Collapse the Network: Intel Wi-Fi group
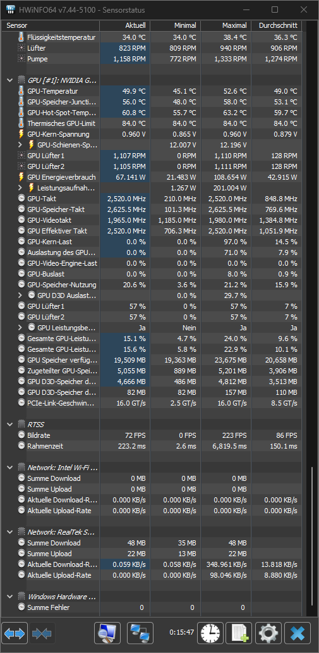Screen dimensions: 319x653 (x=10, y=467)
